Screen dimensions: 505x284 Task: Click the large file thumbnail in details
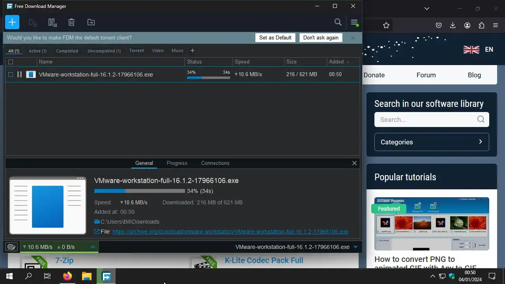48,206
